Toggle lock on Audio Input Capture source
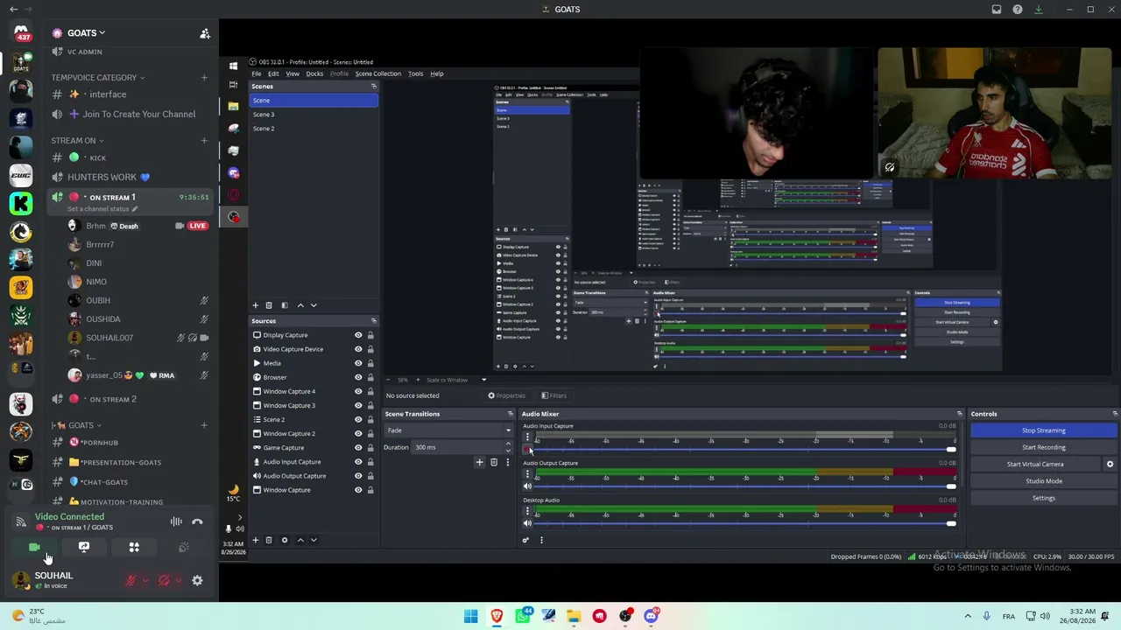 click(x=370, y=462)
